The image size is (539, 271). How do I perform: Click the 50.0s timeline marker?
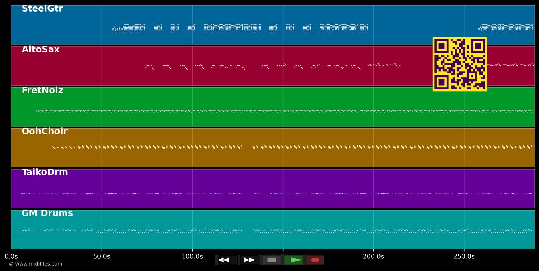click(102, 257)
